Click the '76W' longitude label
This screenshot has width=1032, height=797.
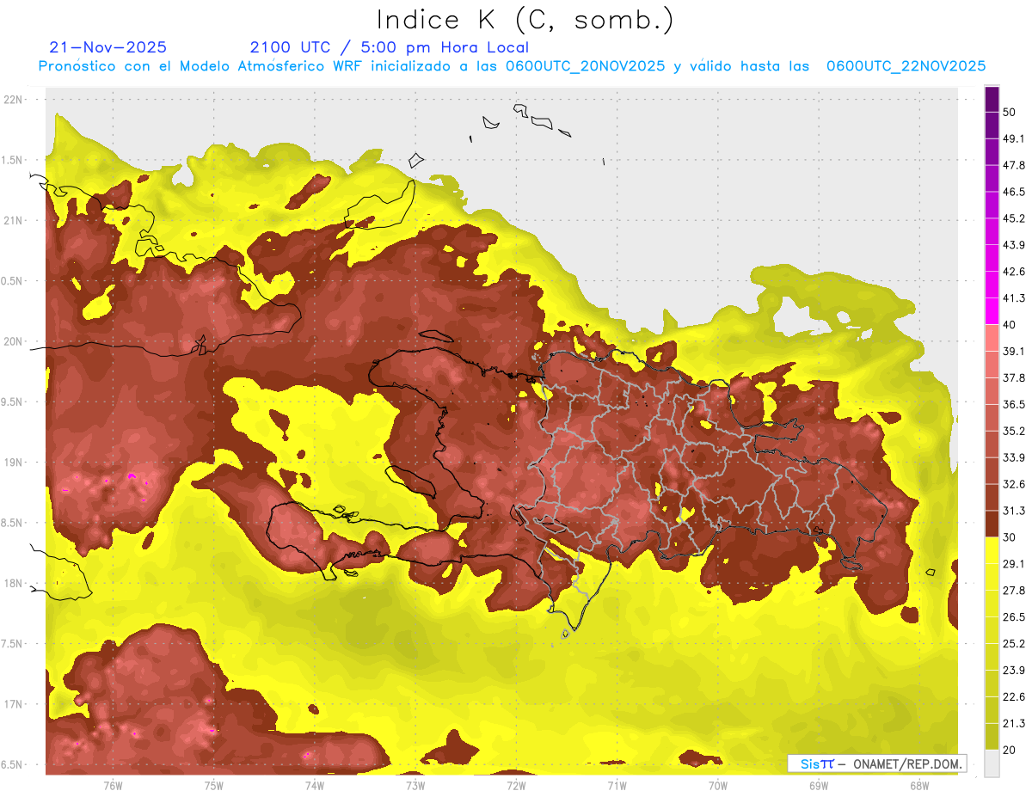[113, 786]
